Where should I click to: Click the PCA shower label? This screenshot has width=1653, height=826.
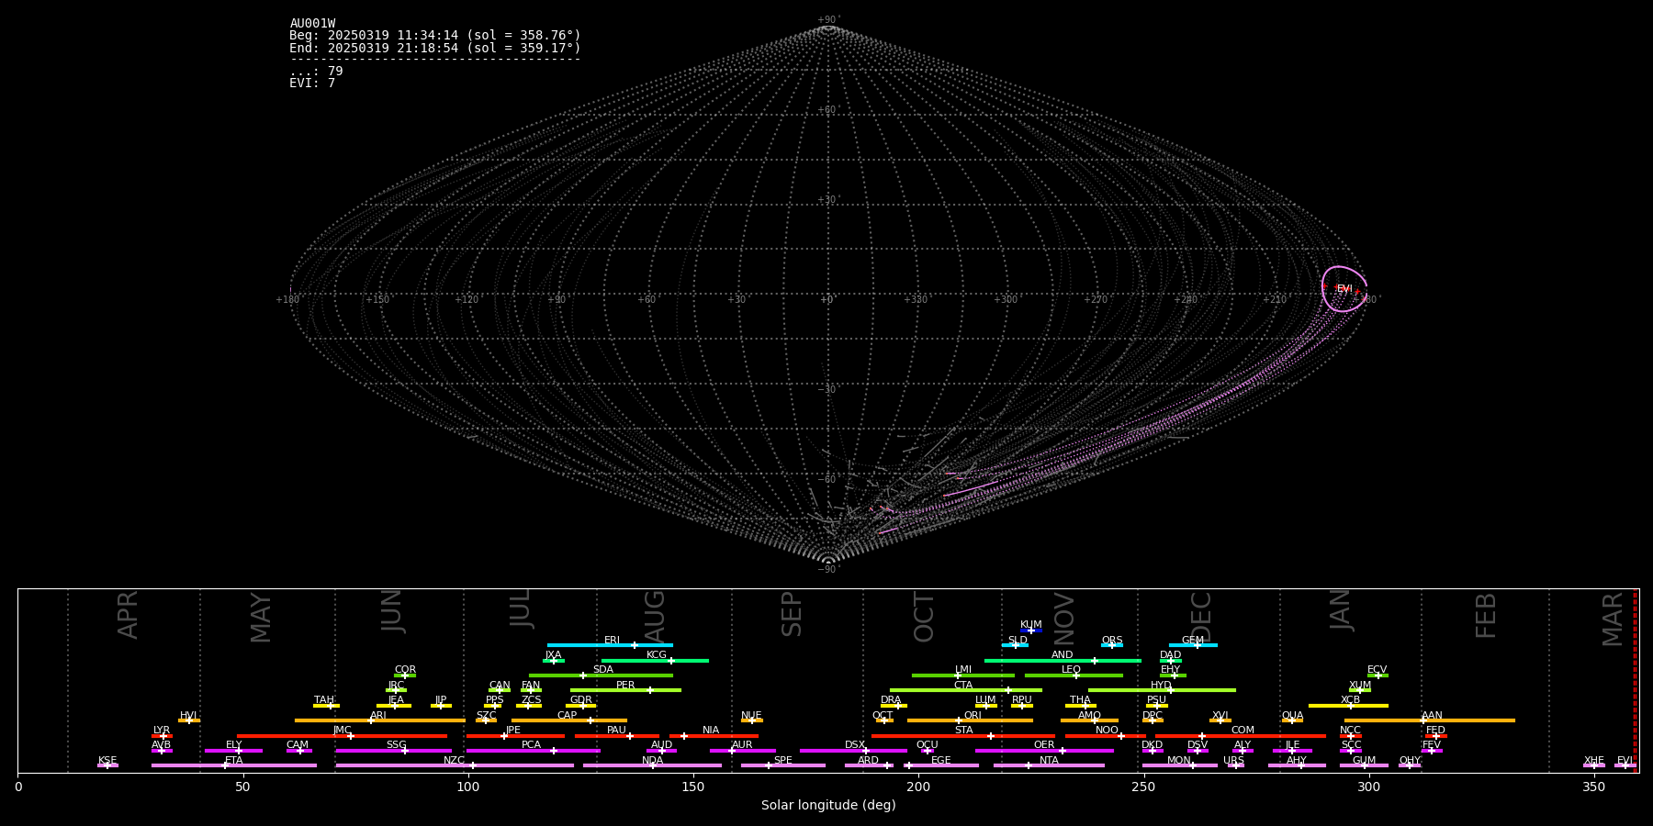click(531, 745)
